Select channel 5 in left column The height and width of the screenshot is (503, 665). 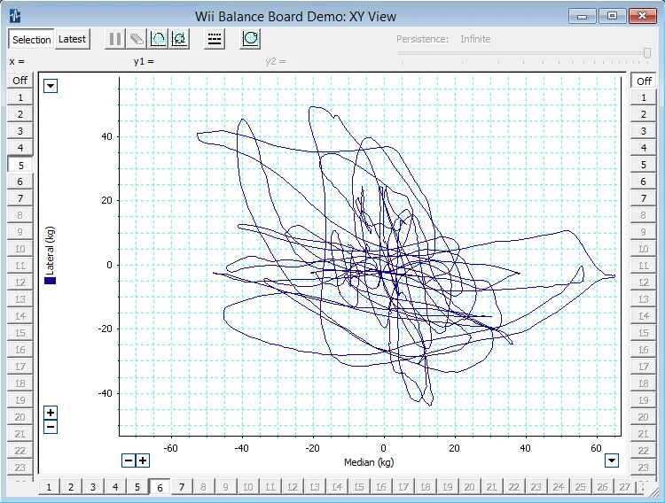tap(20, 165)
